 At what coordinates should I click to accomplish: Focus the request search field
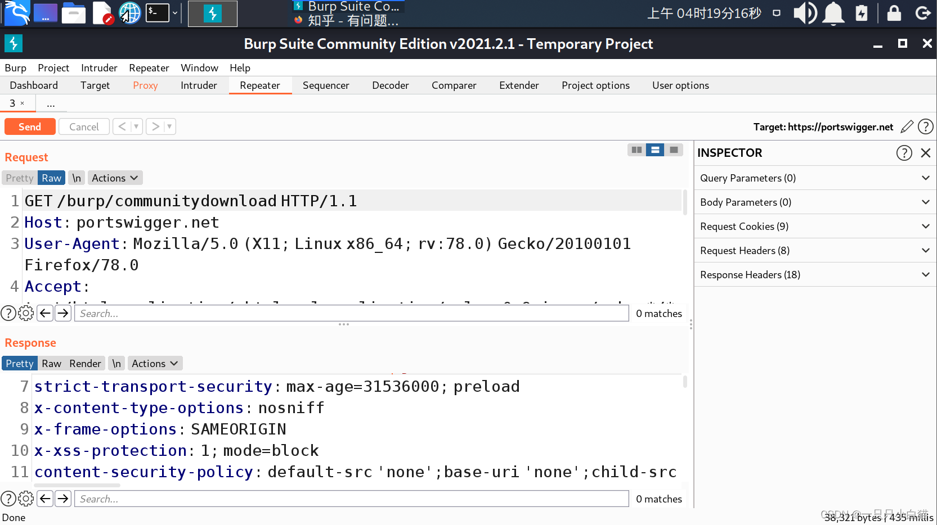coord(352,313)
